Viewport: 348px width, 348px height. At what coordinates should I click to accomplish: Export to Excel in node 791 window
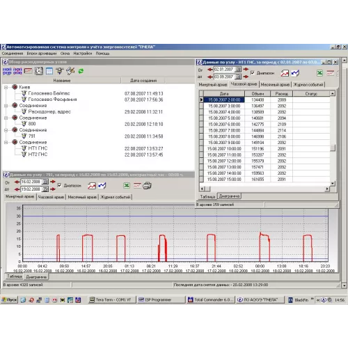tap(127, 185)
